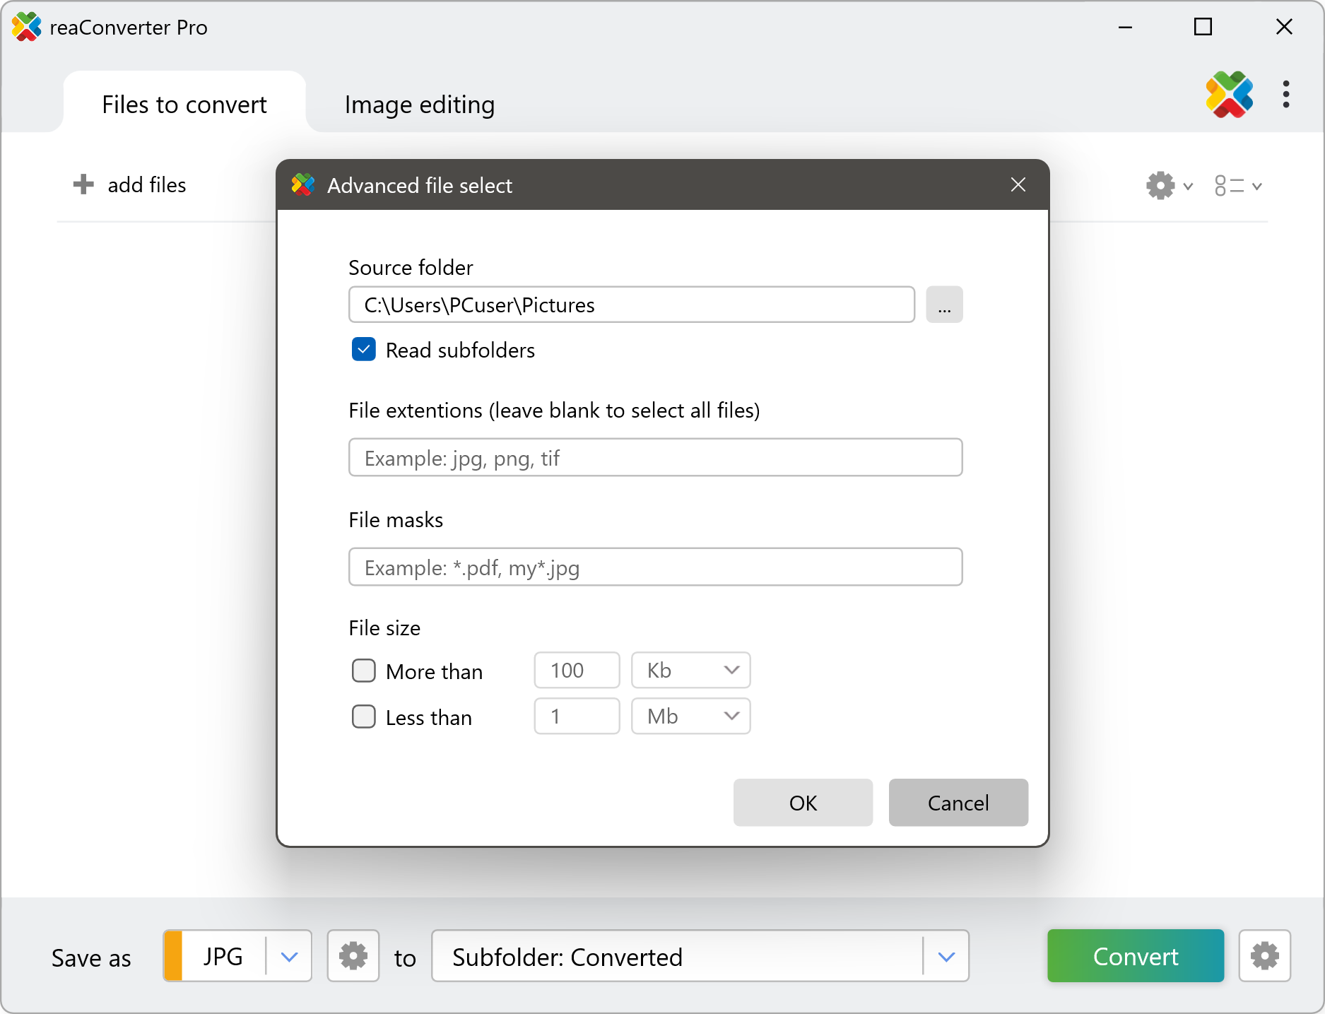Screen dimensions: 1325x1014
Task: Click the plus icon beside add files
Action: pos(83,184)
